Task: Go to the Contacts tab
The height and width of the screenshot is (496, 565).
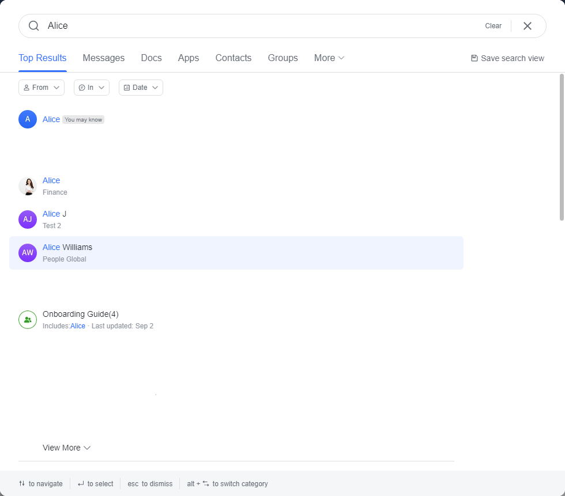Action: (233, 58)
